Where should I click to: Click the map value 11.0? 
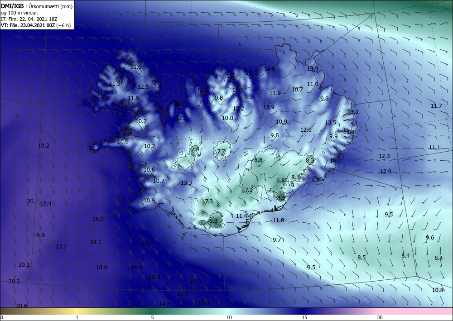(x=313, y=84)
